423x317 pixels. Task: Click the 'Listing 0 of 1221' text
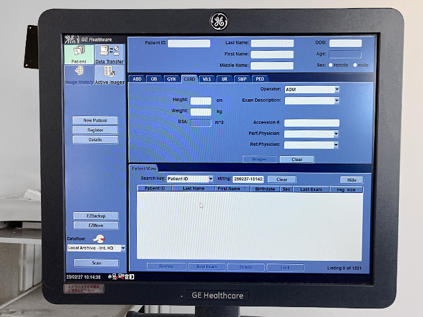(x=344, y=268)
